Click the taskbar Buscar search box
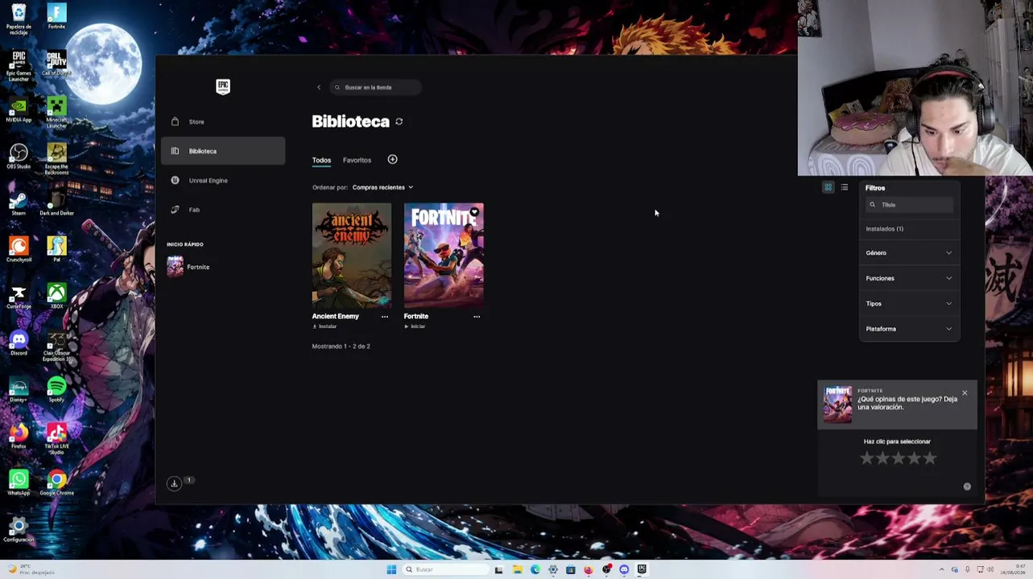Image resolution: width=1033 pixels, height=579 pixels. point(445,569)
